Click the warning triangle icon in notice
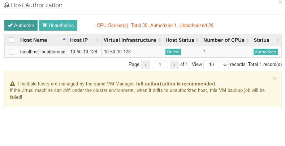The width and height of the screenshot is (285, 146). 12,84
